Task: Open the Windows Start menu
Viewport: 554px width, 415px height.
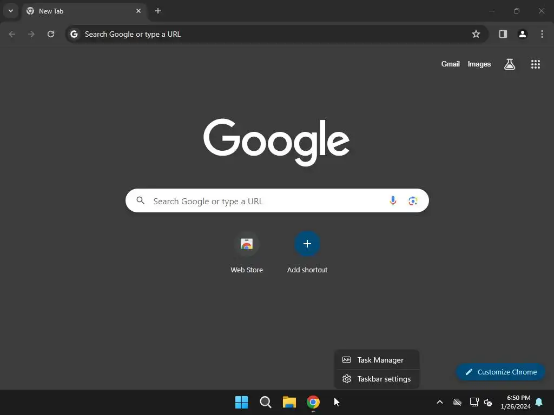Action: (x=242, y=402)
